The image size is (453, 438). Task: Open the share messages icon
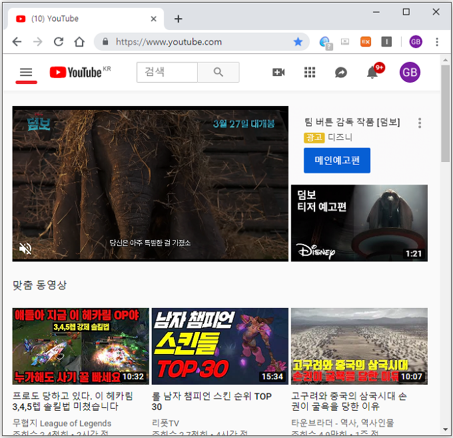pyautogui.click(x=341, y=72)
